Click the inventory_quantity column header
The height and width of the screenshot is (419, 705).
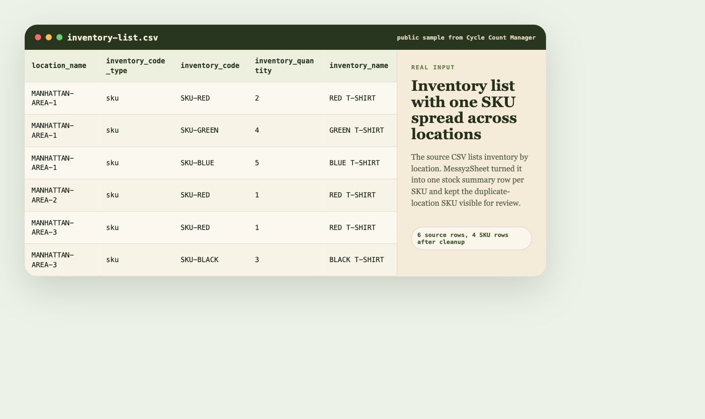tap(285, 66)
